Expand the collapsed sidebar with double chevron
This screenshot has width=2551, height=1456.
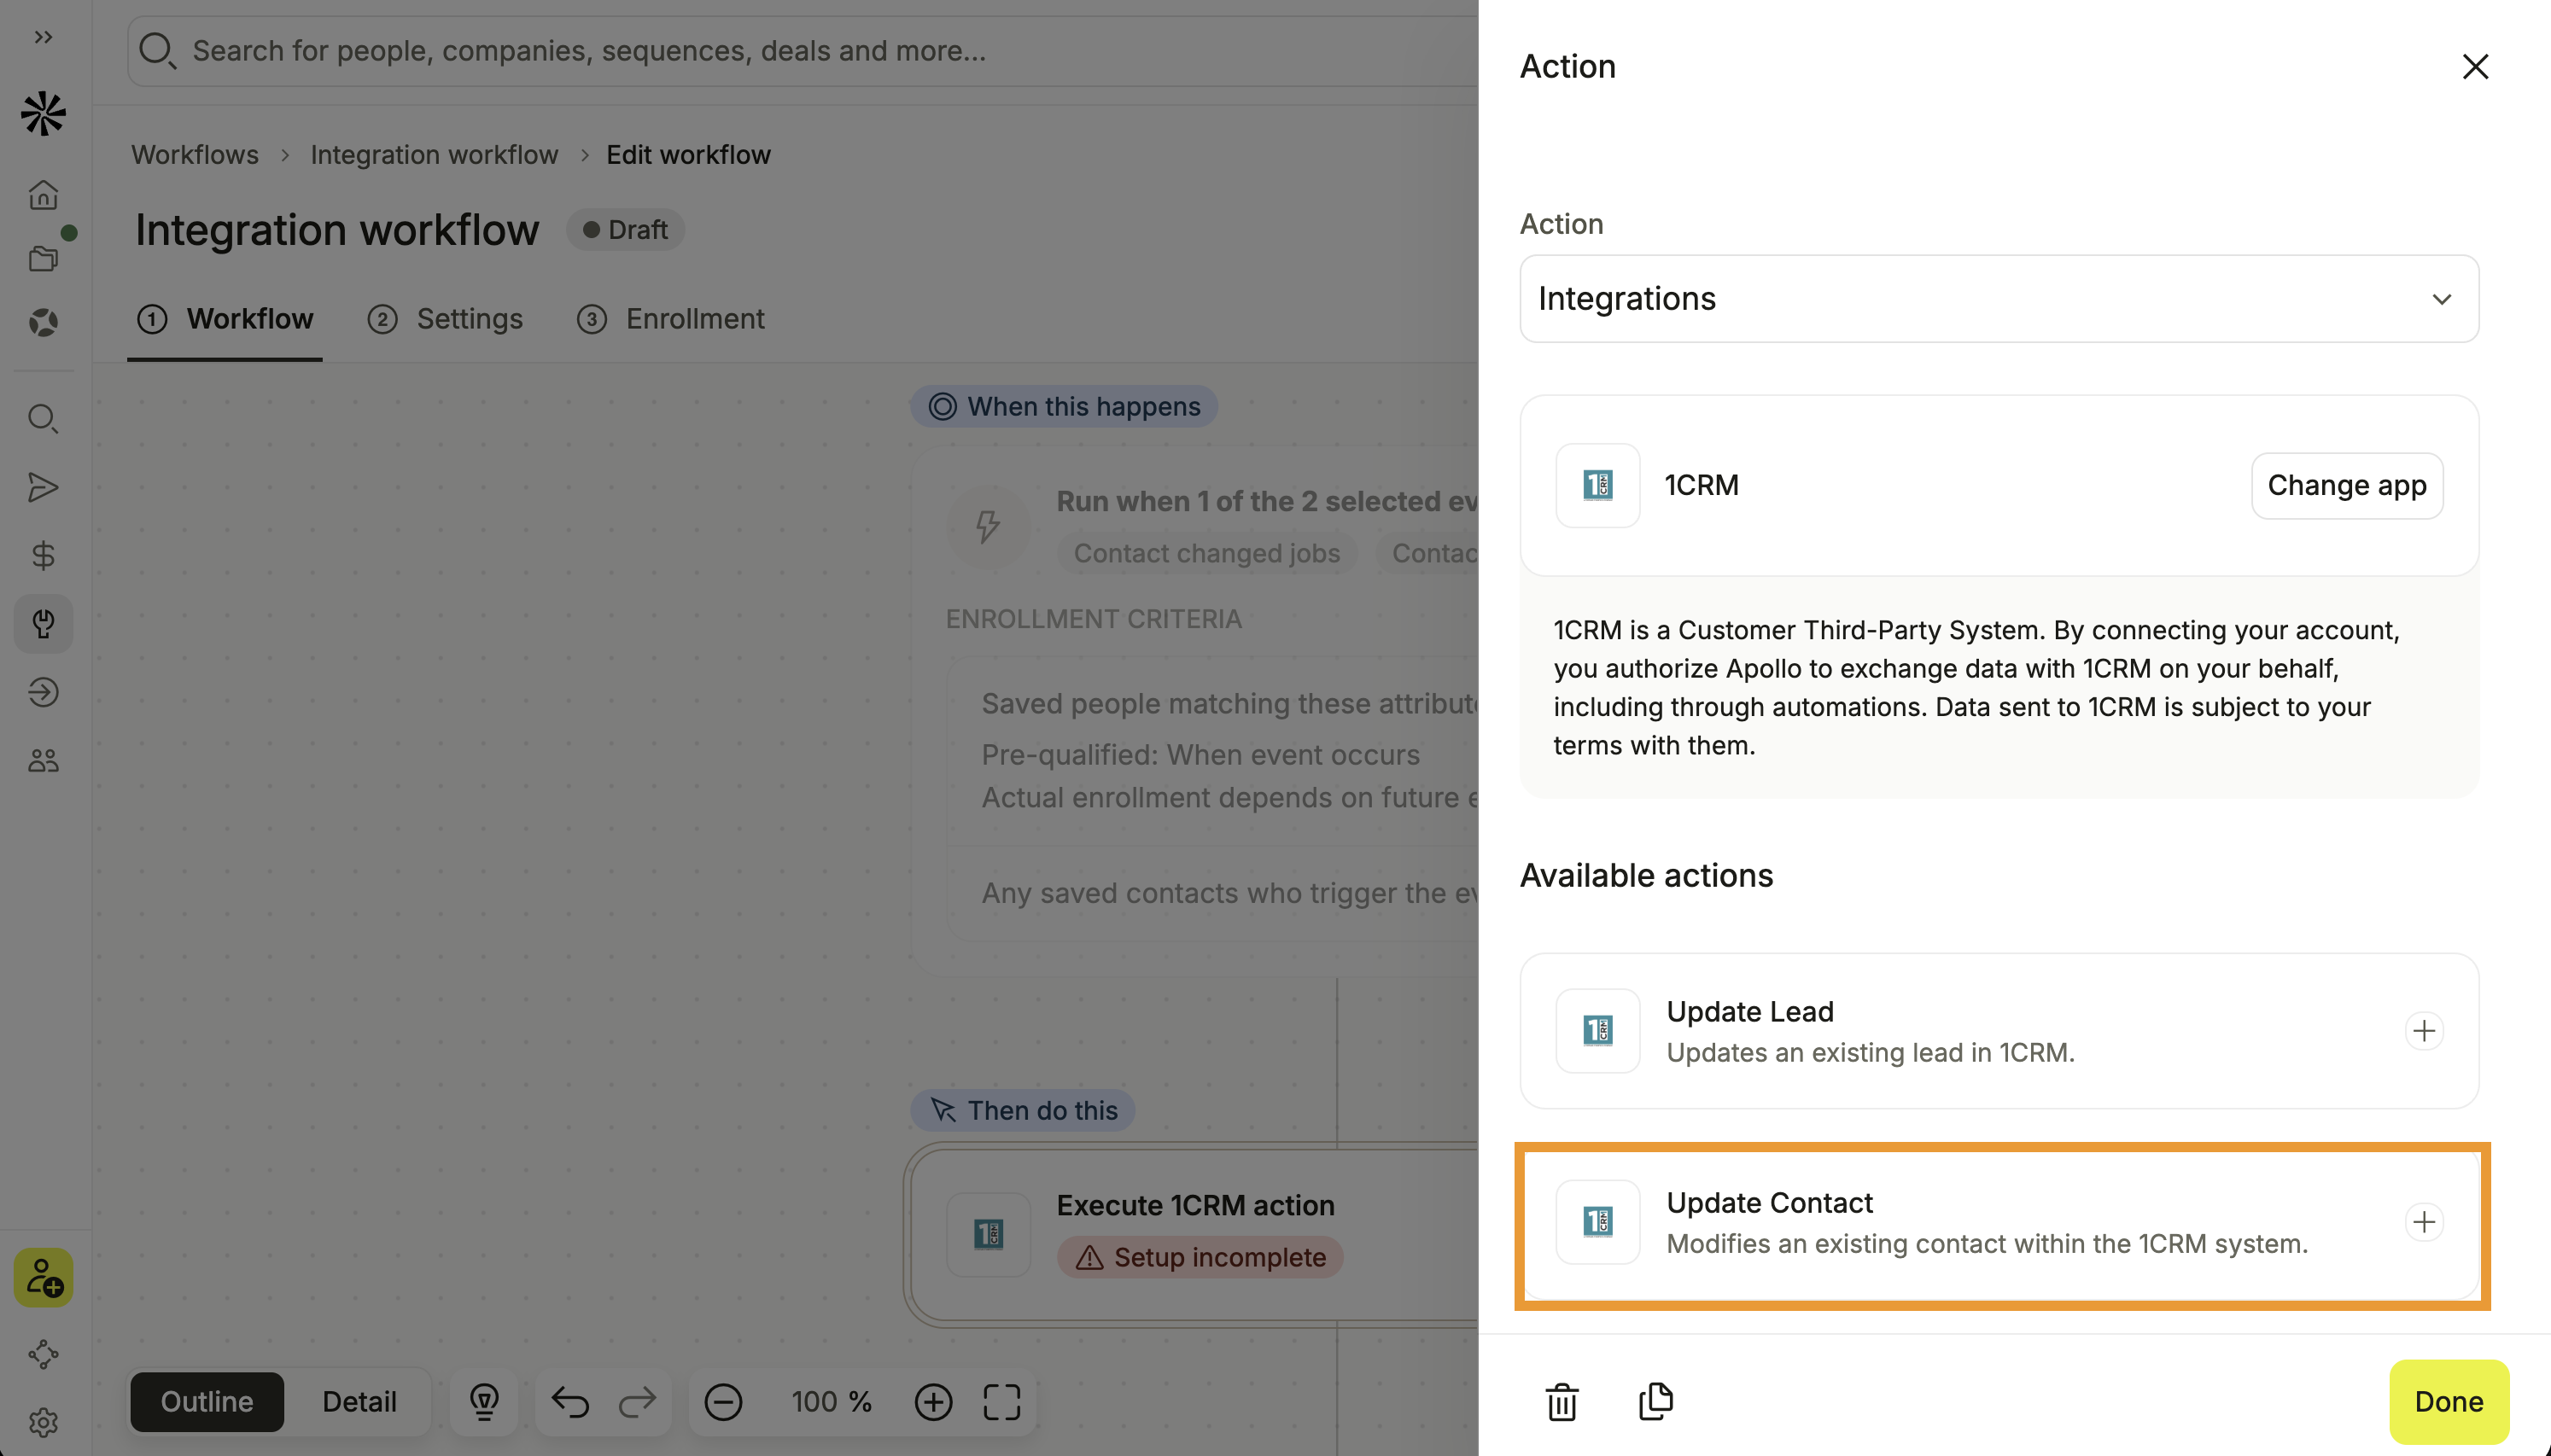click(x=43, y=37)
